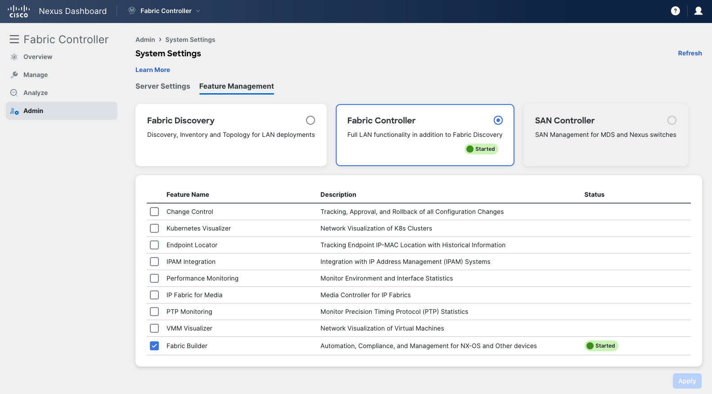Enable the IPAM Integration checkbox
712x394 pixels.
pos(154,262)
